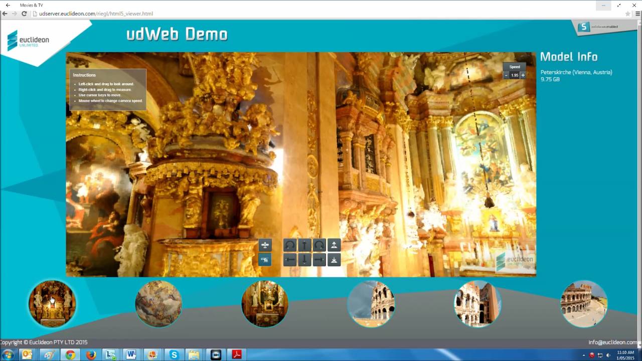Open the Chrome menu button
Viewport: 642px width, 361px height.
(x=637, y=14)
